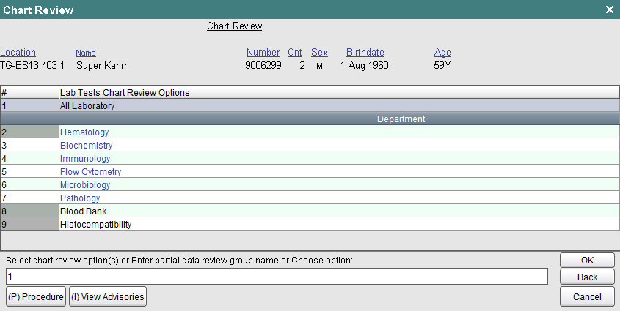Open the Pathology department link
This screenshot has height=311, width=620.
[80, 198]
